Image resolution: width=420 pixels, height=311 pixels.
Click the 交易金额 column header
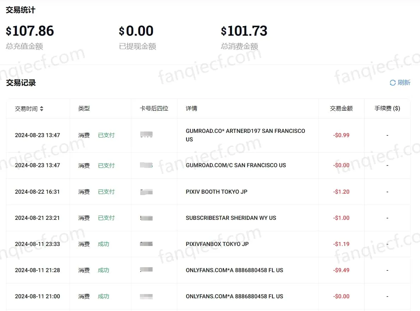click(x=341, y=108)
